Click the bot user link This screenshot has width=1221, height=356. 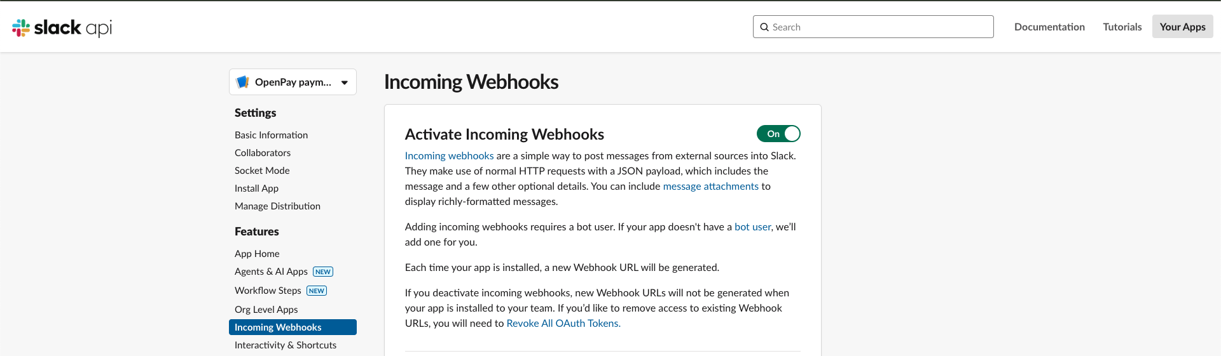click(x=752, y=227)
